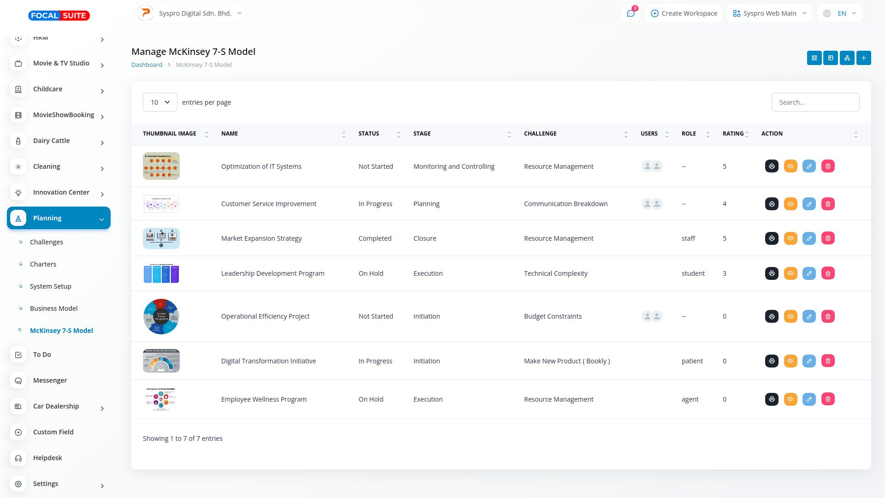Click print icon for Optimization of IT Systems
Screen dimensions: 885x498
click(x=772, y=166)
